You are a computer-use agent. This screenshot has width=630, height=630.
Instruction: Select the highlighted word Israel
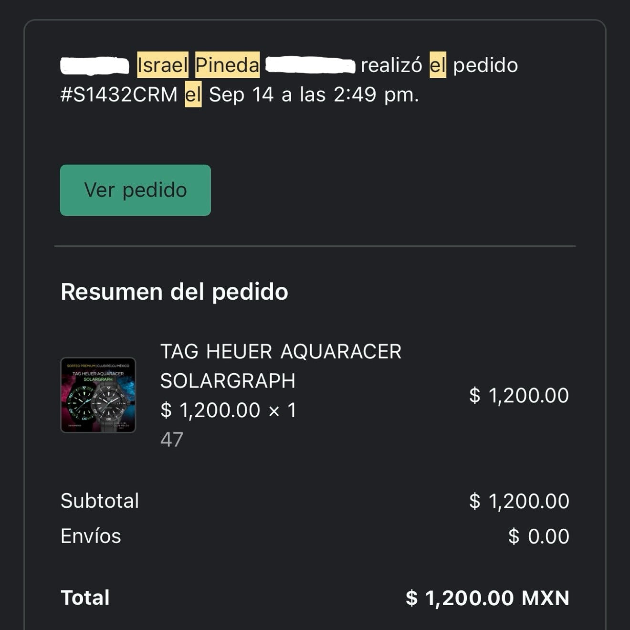(x=162, y=65)
